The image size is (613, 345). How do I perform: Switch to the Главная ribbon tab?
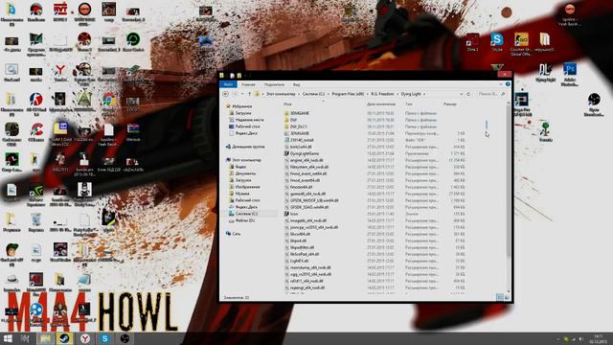(x=248, y=84)
